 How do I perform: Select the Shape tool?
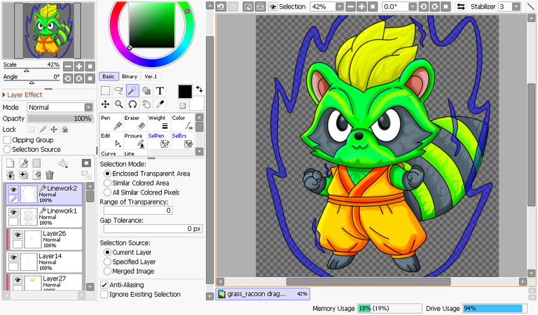[146, 91]
